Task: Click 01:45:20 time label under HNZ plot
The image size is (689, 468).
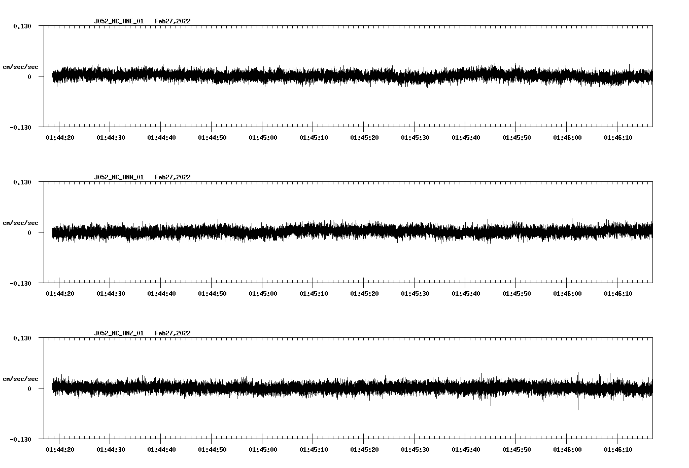Action: tap(364, 450)
